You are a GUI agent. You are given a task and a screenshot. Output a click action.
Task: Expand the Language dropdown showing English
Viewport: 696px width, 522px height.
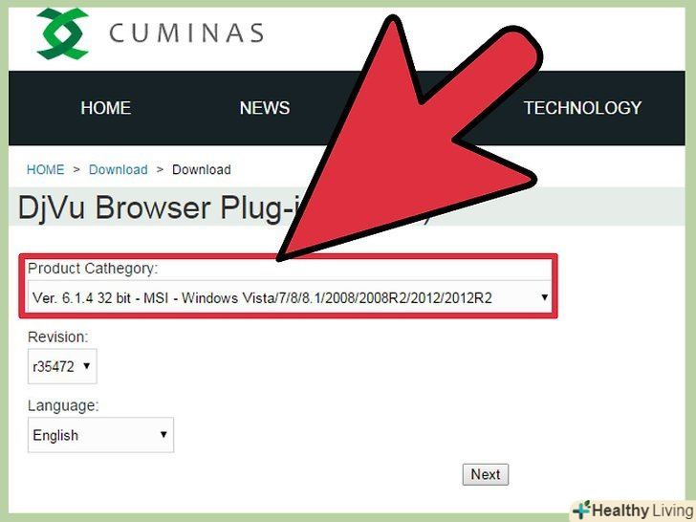coord(100,435)
